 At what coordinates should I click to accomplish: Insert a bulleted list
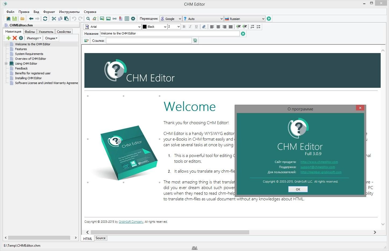point(258,27)
